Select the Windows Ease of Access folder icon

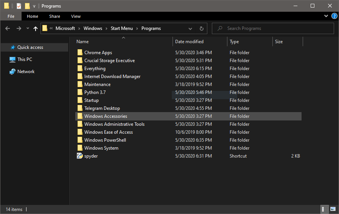pyautogui.click(x=80, y=132)
